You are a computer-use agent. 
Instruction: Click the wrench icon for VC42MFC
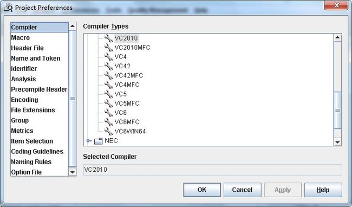coord(109,75)
